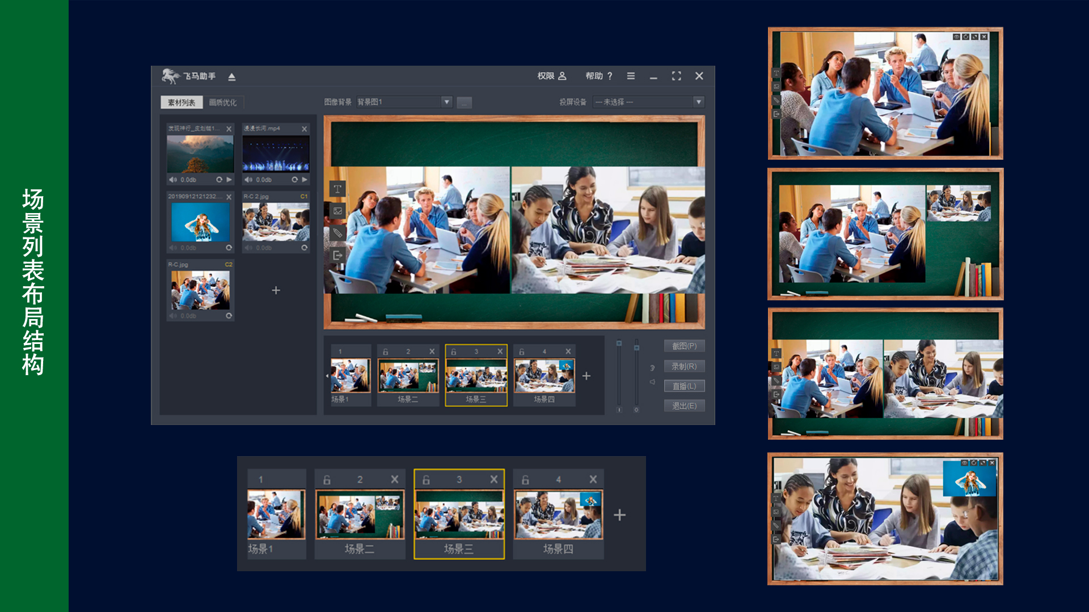Click the loop icon on the mountain video
1089x612 pixels.
219,180
